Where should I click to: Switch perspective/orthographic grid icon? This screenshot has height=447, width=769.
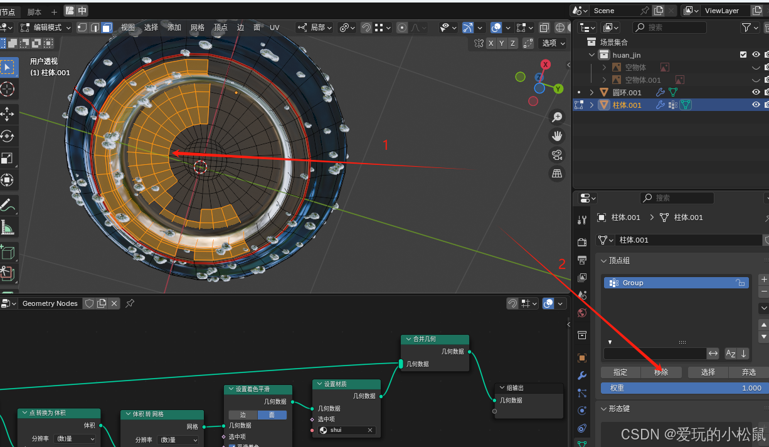tap(557, 174)
